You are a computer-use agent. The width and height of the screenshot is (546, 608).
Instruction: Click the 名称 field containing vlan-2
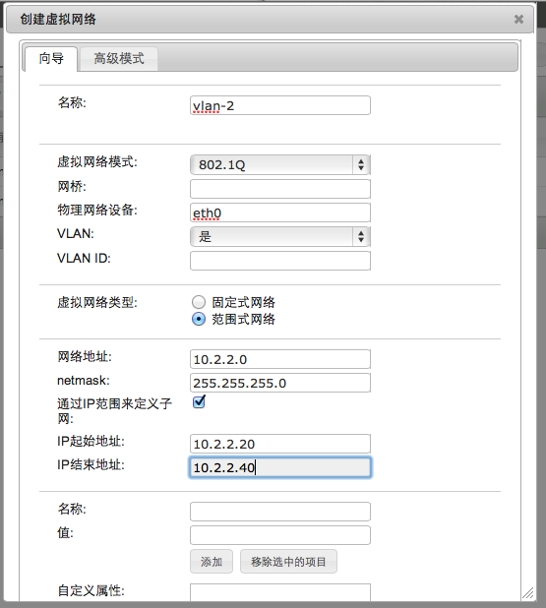280,105
